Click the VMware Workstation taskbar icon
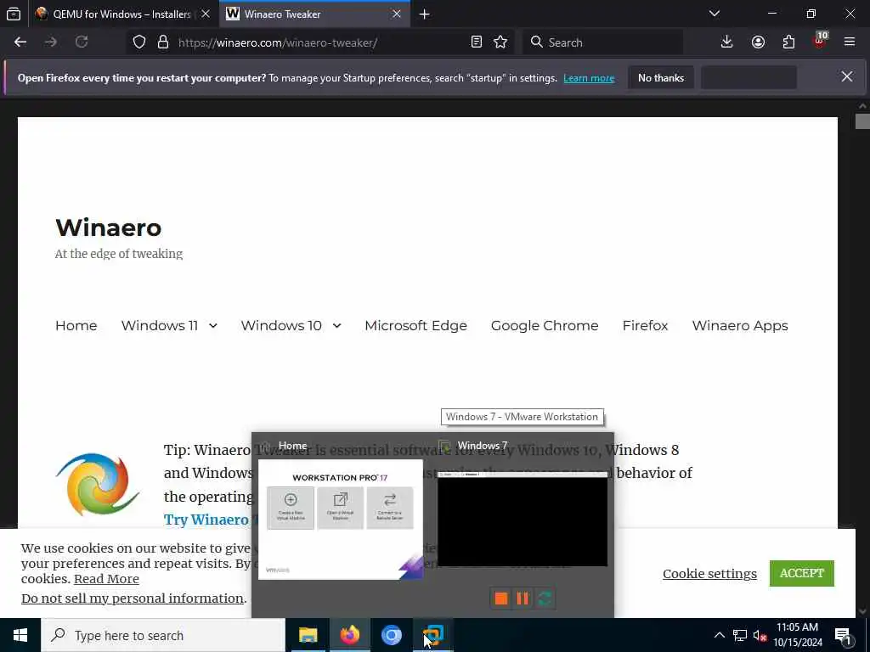 click(432, 635)
